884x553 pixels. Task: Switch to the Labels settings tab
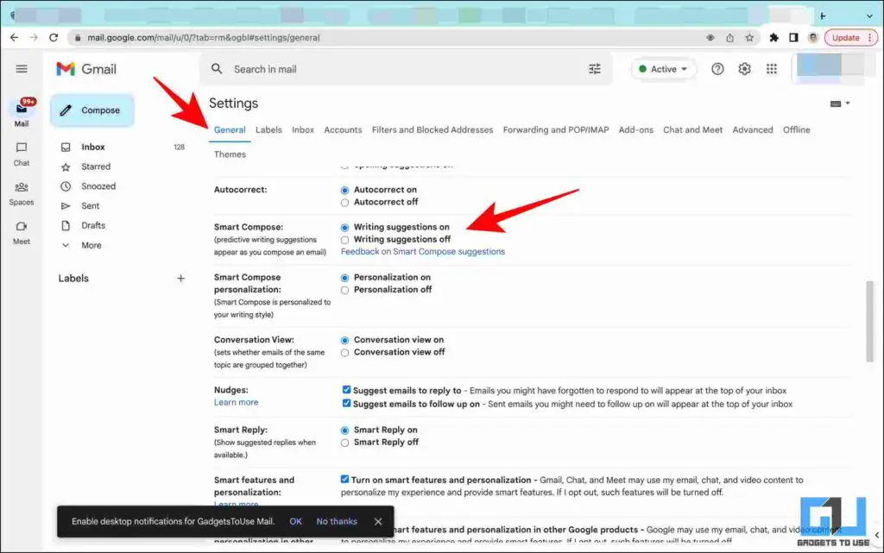268,129
